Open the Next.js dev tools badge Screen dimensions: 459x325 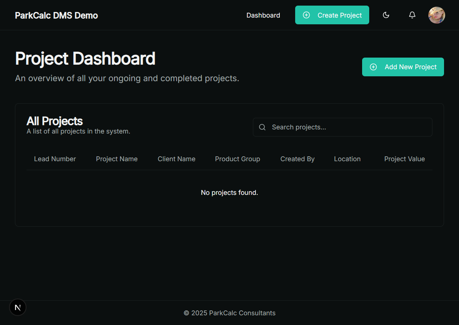[18, 307]
